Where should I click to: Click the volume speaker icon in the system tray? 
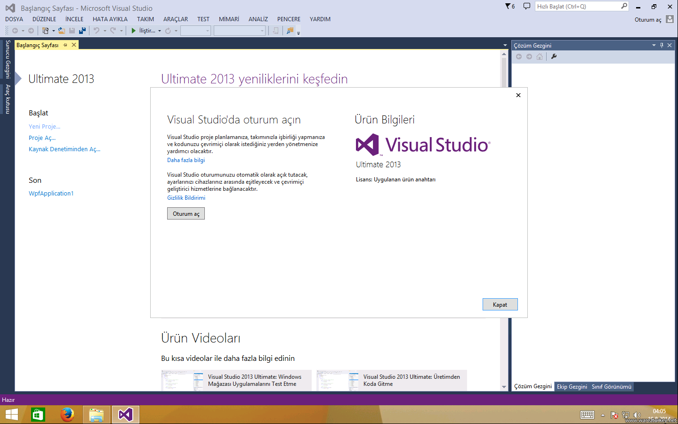click(637, 415)
